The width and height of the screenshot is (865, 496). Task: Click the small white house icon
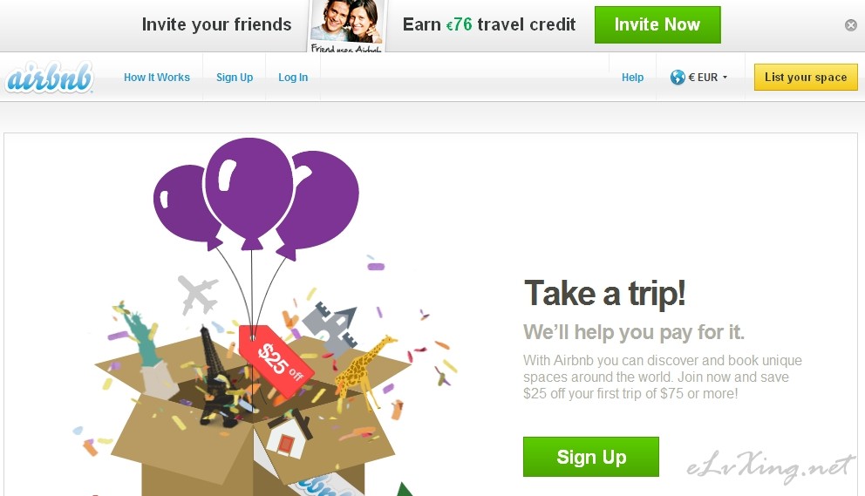coord(287,438)
